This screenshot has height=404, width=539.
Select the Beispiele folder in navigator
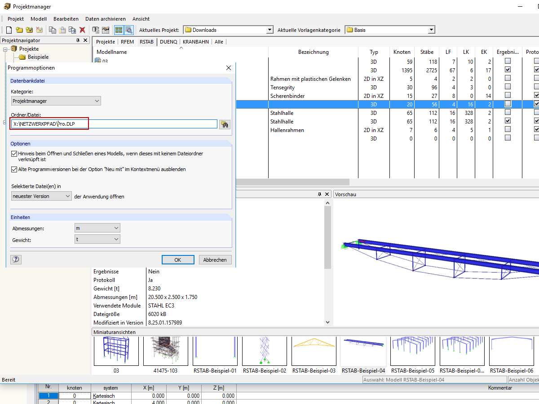point(38,57)
